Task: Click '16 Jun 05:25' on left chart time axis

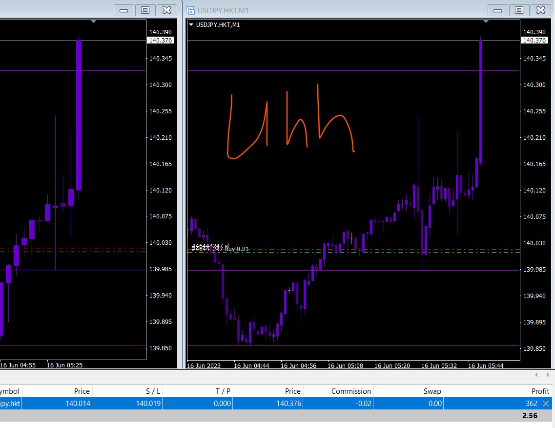Action: tap(64, 365)
